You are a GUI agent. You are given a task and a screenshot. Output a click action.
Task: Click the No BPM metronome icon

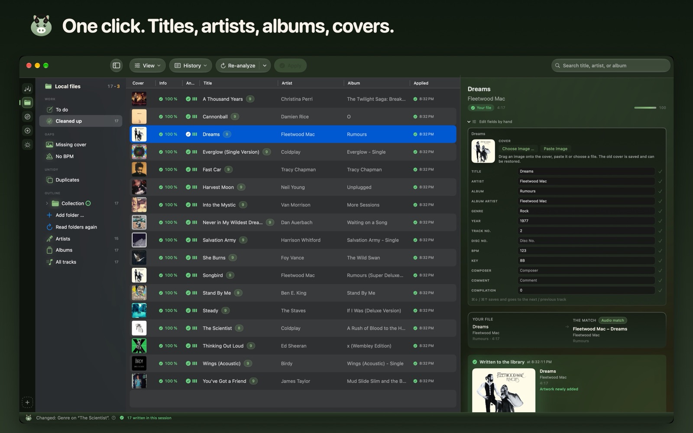[x=49, y=156]
